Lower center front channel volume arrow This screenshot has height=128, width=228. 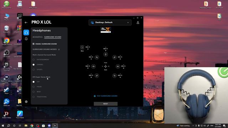coord(106,50)
